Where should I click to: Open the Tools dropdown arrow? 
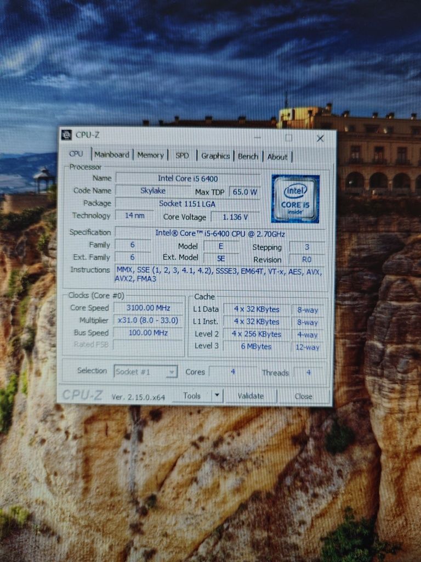pos(217,396)
